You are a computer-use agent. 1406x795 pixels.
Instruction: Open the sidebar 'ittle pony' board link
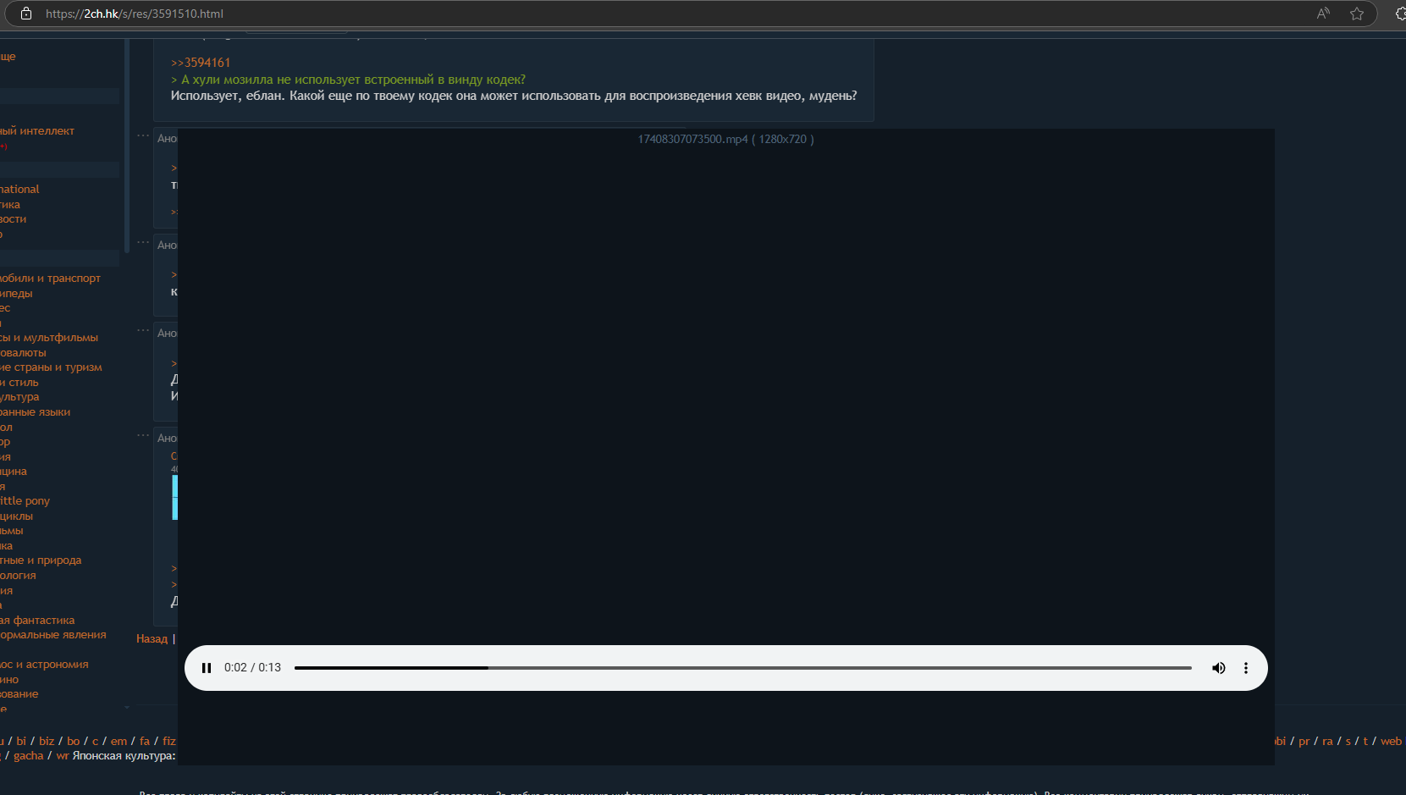[25, 501]
